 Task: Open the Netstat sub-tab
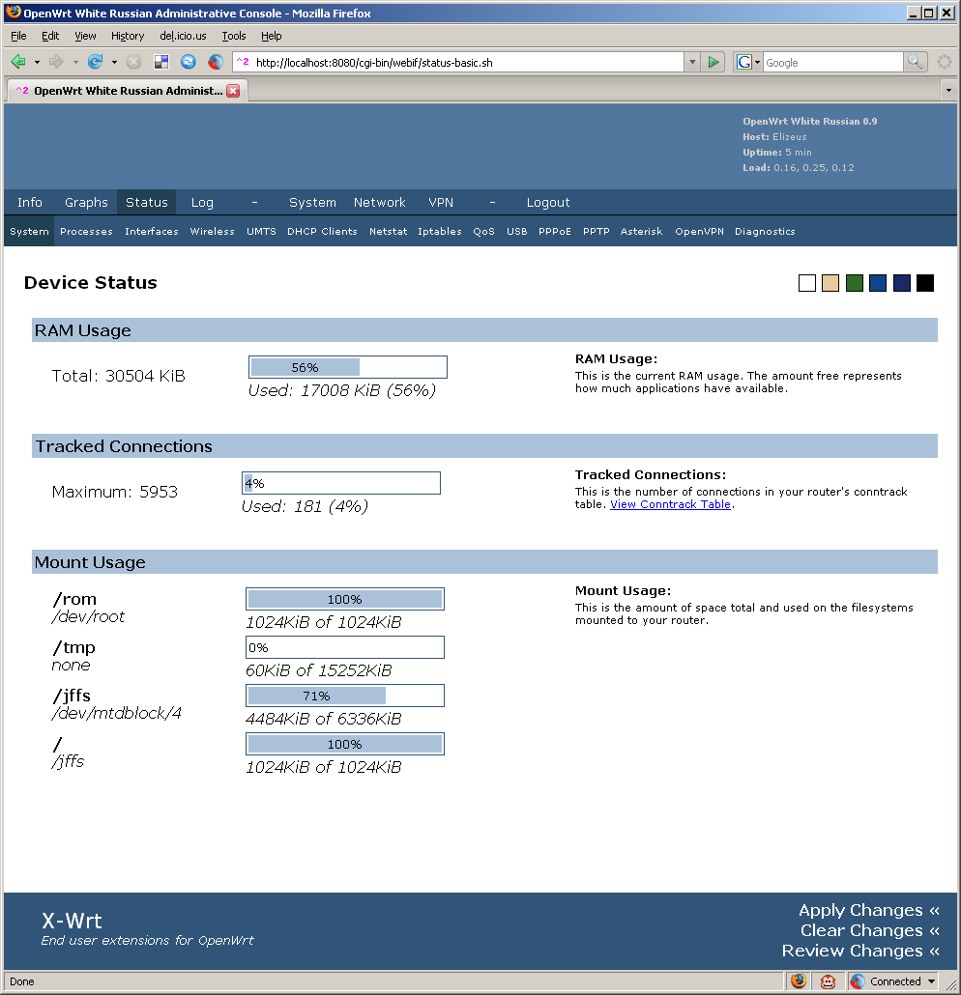(388, 232)
